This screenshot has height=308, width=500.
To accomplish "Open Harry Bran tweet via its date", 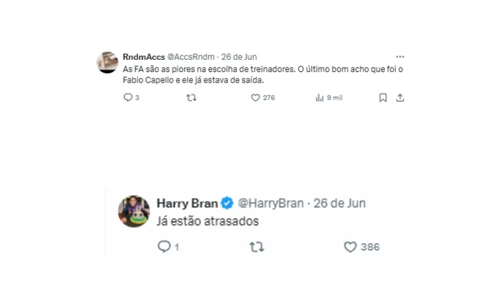I will pyautogui.click(x=339, y=203).
